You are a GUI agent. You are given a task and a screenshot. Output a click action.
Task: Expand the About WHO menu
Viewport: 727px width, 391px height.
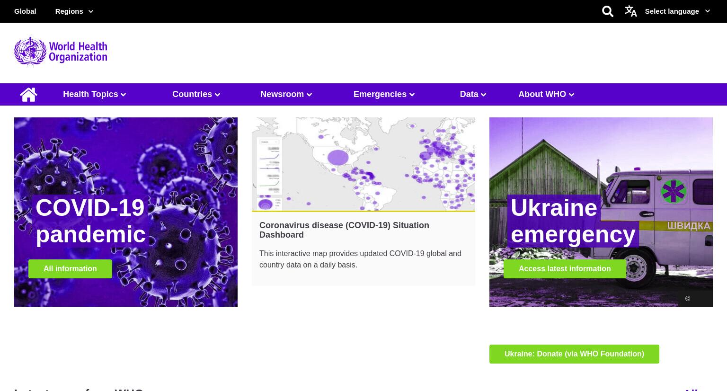click(x=546, y=94)
